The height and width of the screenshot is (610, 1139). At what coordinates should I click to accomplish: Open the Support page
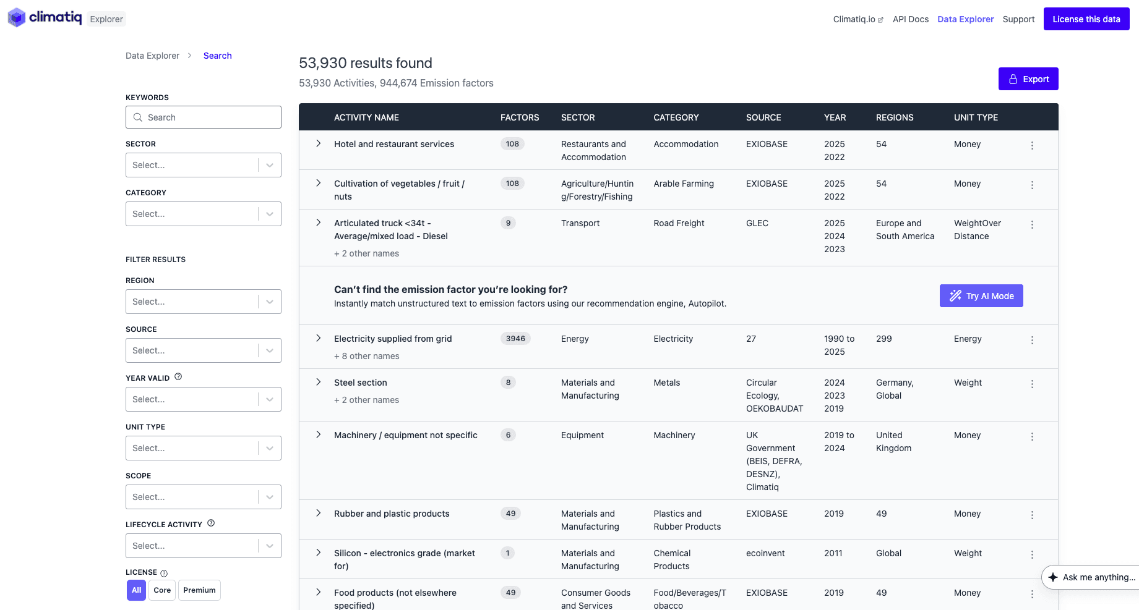point(1018,19)
